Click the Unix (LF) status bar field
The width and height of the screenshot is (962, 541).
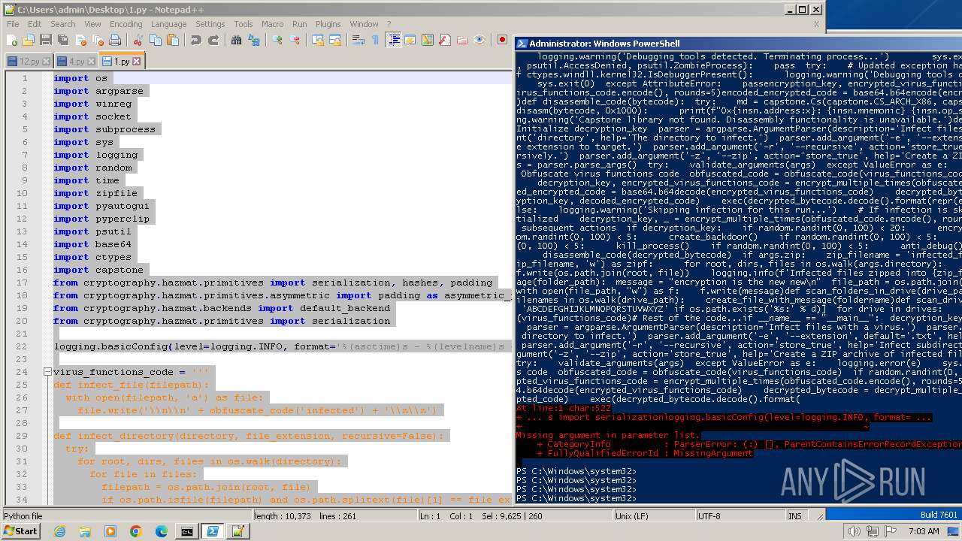[x=655, y=516]
